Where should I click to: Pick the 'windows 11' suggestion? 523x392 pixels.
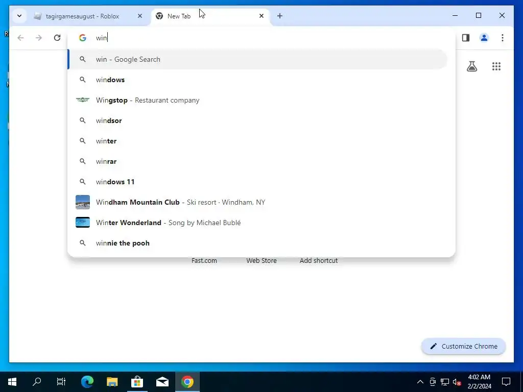257,182
